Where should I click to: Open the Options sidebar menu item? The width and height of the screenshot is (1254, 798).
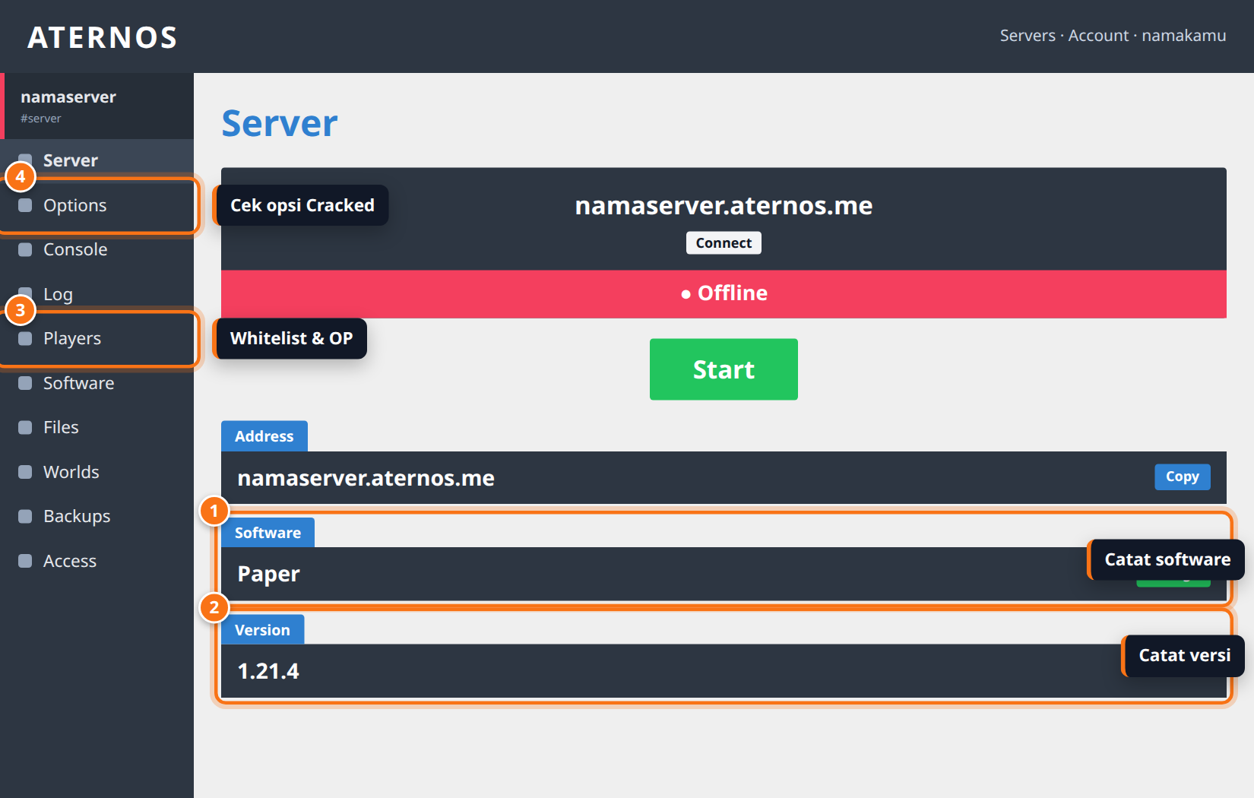tap(97, 205)
